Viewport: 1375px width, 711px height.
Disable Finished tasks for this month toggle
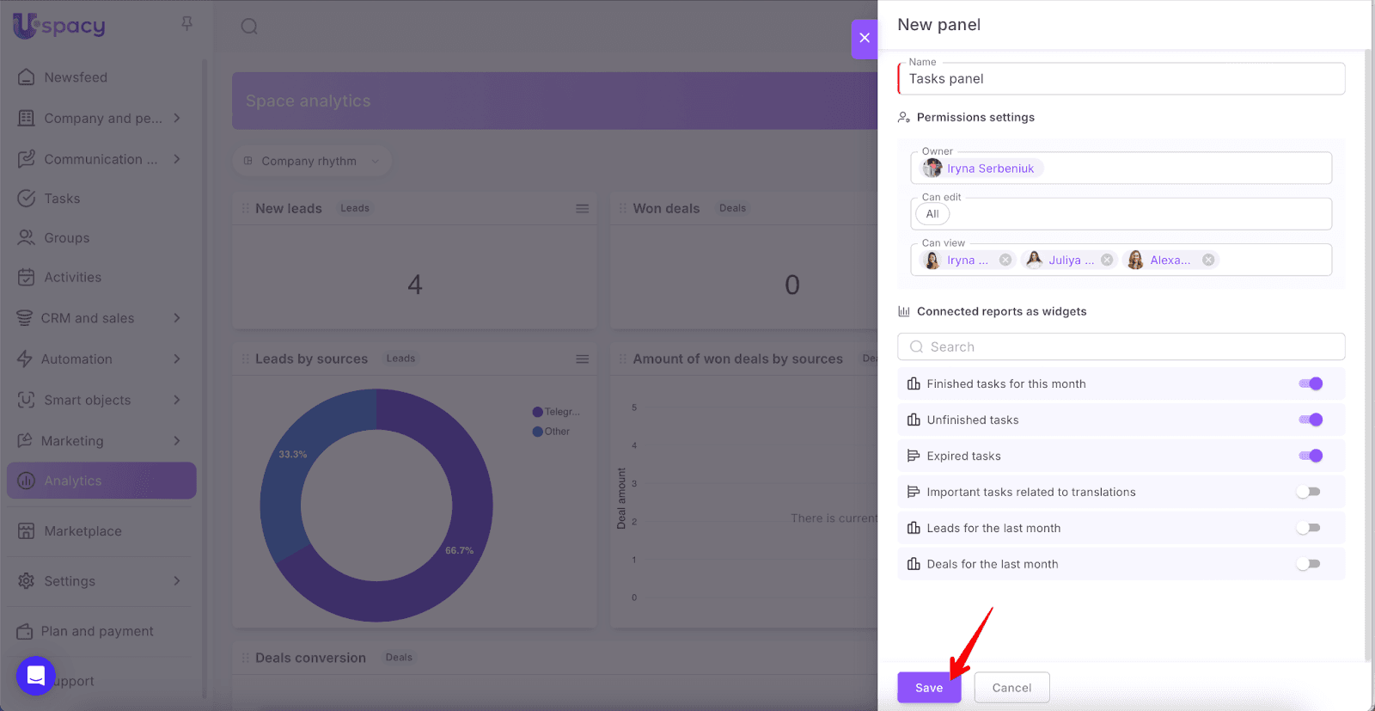pos(1310,384)
